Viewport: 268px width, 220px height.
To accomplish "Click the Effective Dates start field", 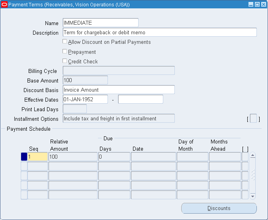I will click(x=85, y=99).
